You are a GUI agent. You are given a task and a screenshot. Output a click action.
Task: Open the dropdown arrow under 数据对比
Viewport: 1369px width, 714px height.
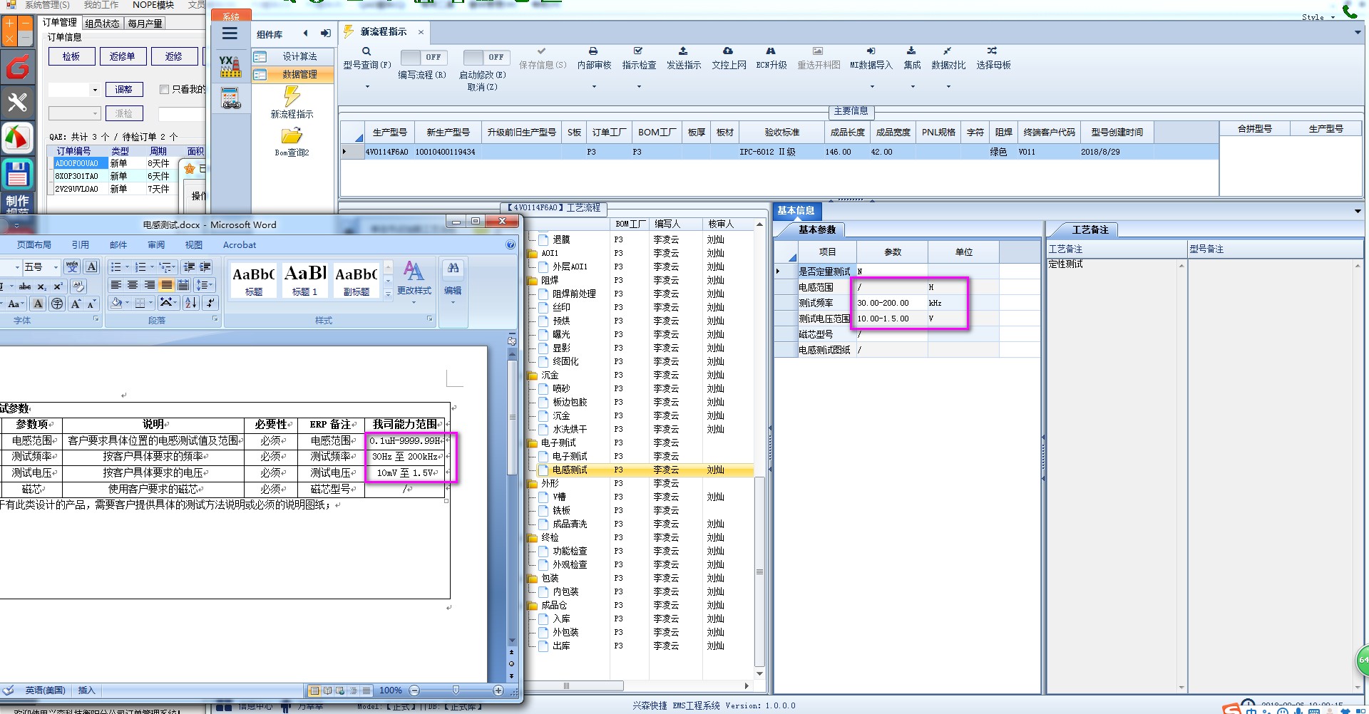[x=948, y=87]
